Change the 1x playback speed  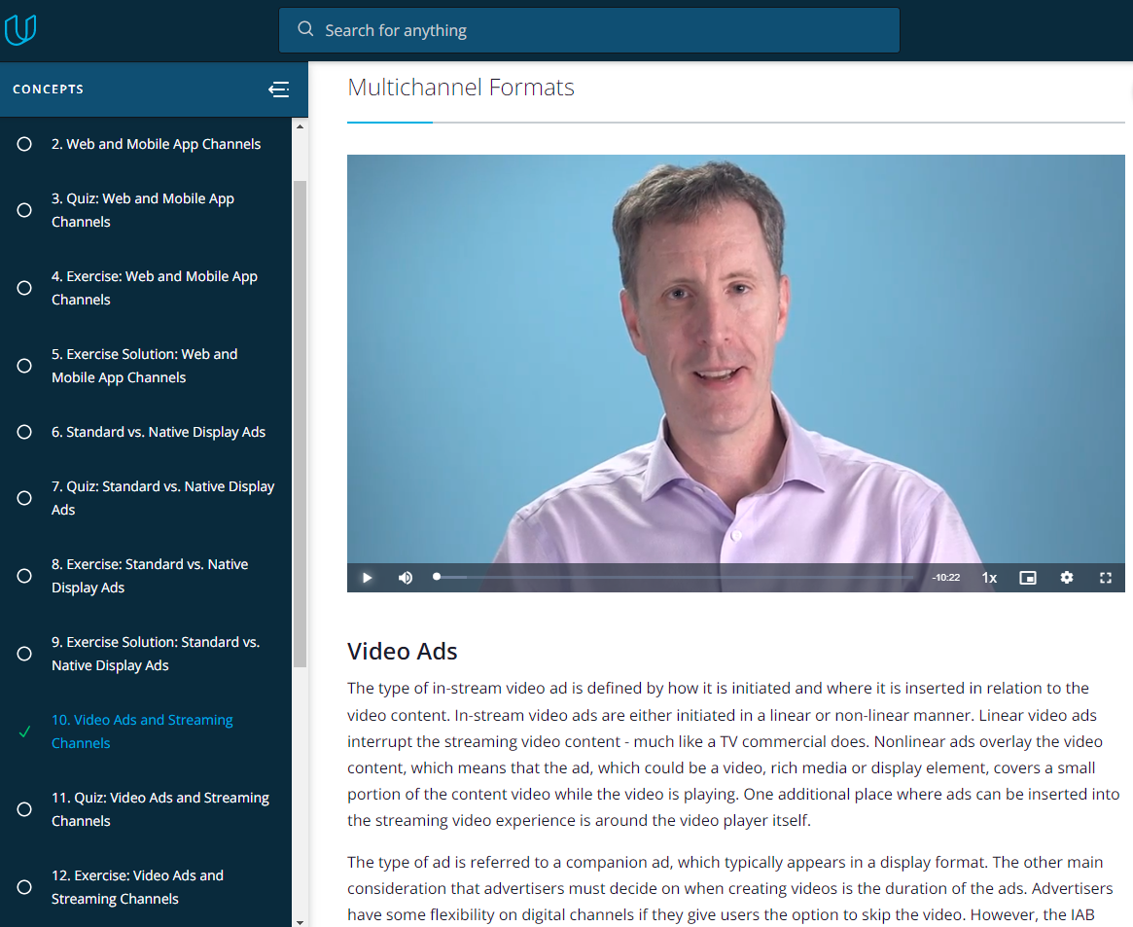[x=989, y=577]
